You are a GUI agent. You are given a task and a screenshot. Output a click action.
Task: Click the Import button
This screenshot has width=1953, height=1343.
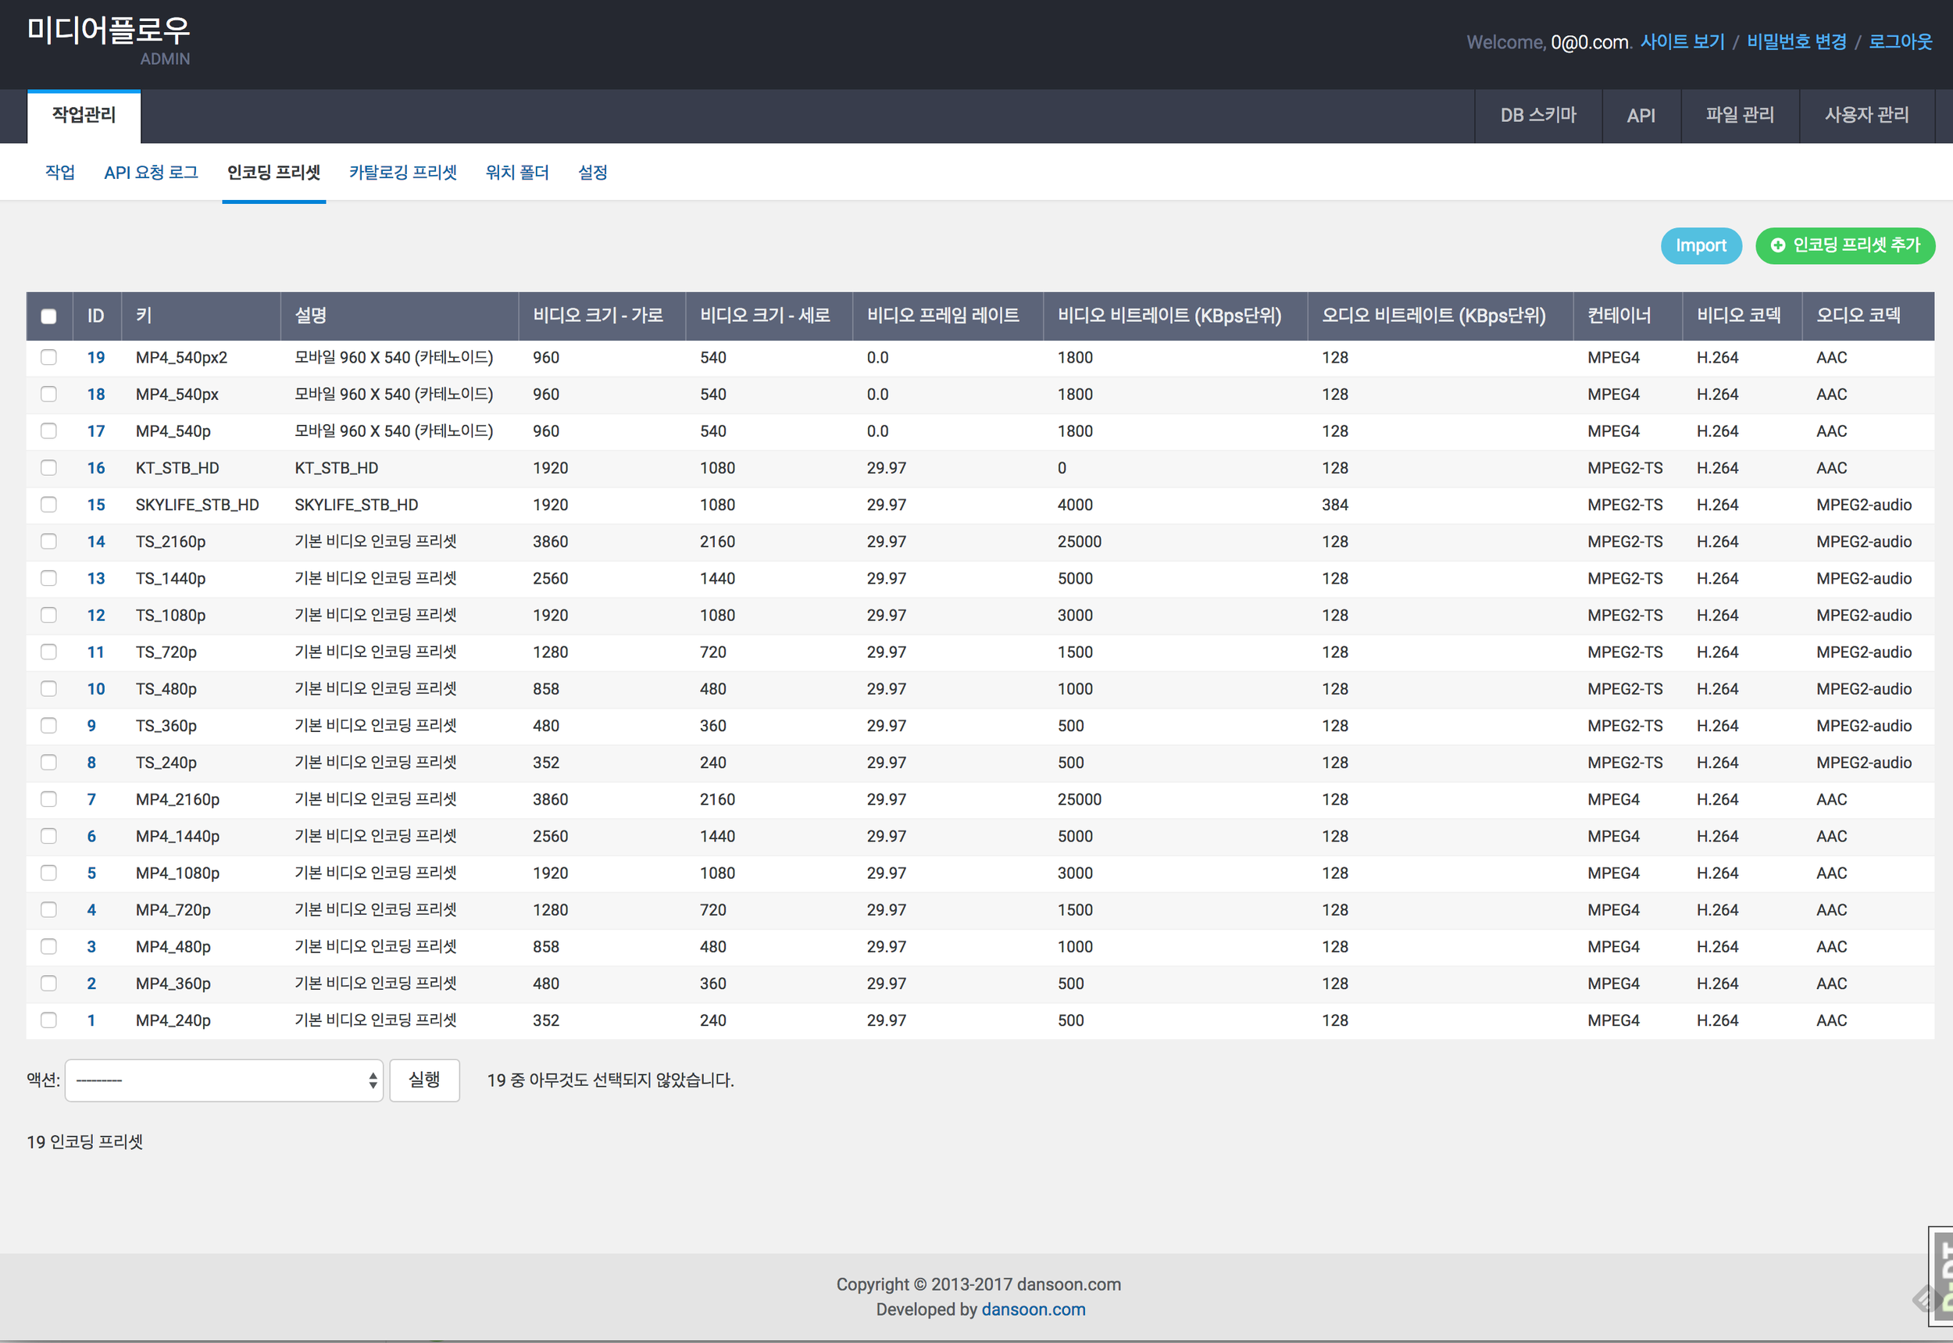[1701, 246]
